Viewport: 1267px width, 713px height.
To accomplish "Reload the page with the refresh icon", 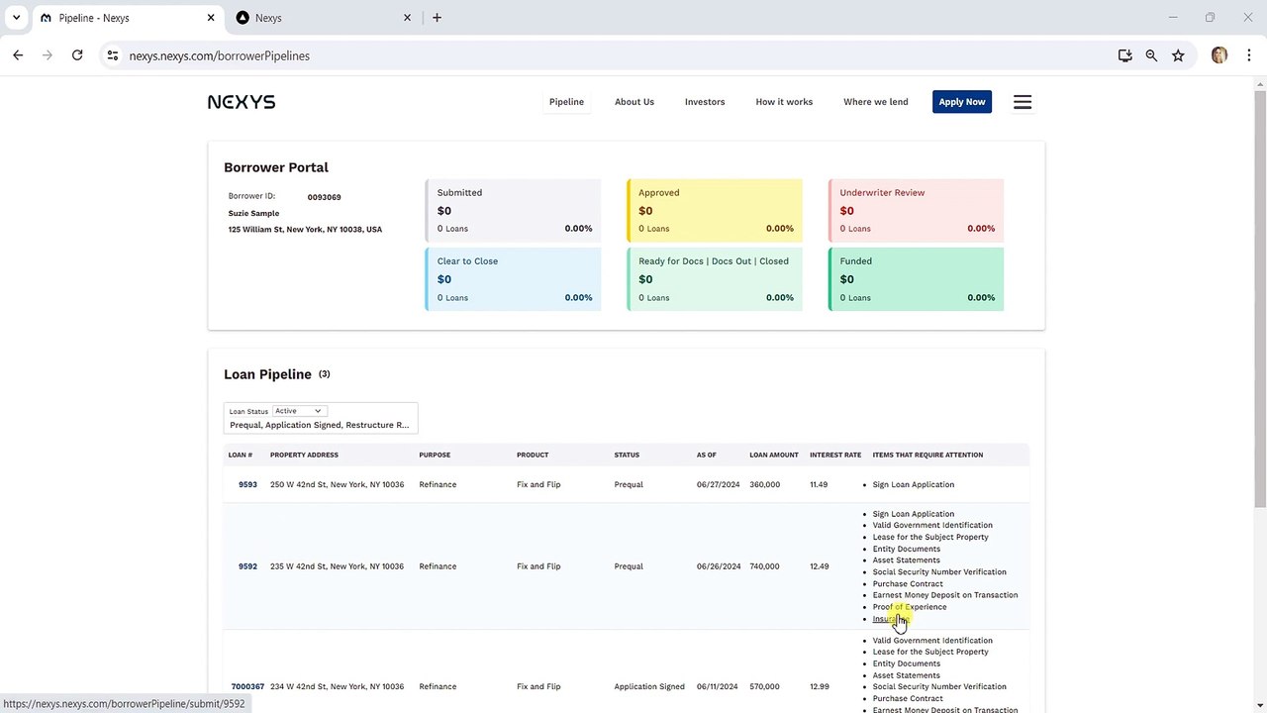I will tap(77, 55).
